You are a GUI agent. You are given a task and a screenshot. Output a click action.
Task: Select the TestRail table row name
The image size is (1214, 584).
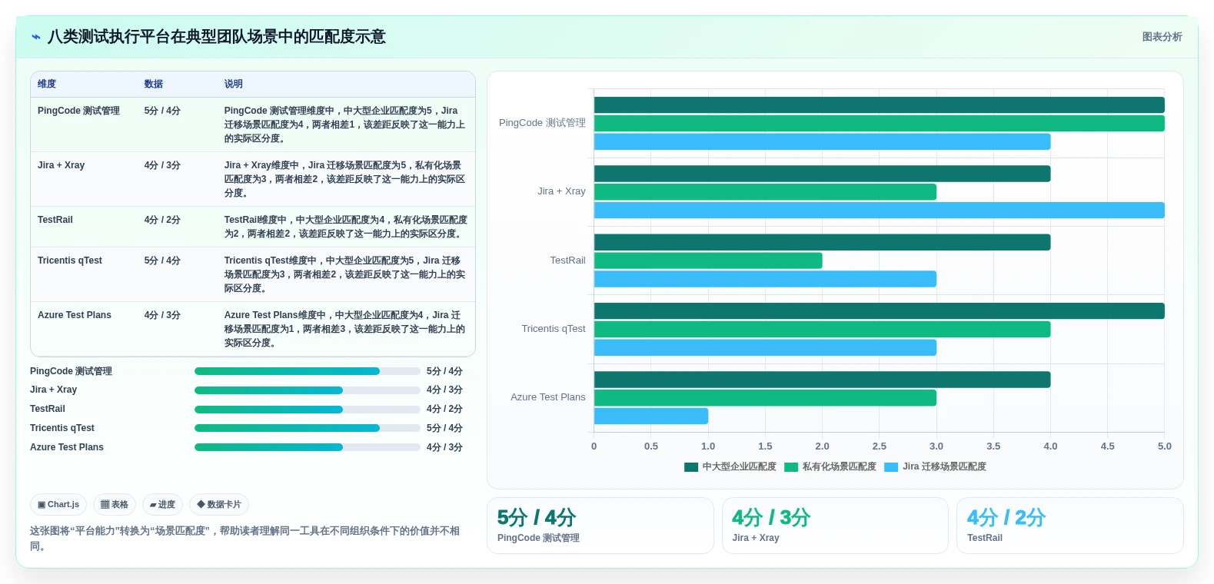(x=55, y=220)
